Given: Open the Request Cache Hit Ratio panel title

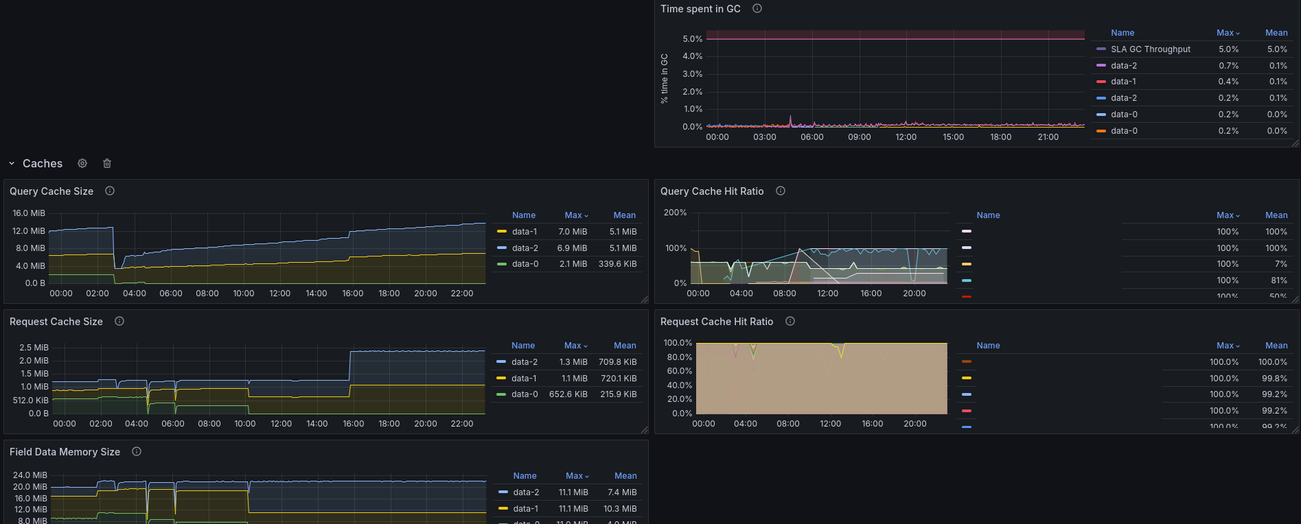Looking at the screenshot, I should tap(716, 322).
